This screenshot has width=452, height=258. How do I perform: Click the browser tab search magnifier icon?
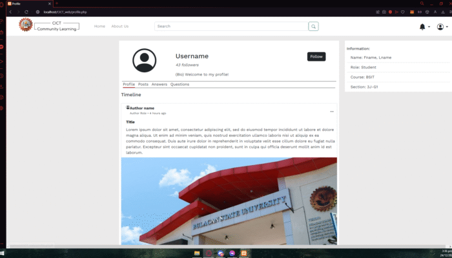coord(422,3)
